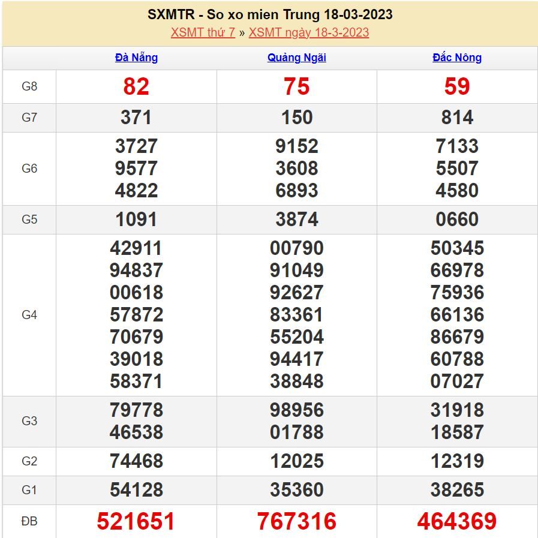Image resolution: width=538 pixels, height=538 pixels.
Task: Click the Đắc Nông G8 number 59
Action: coord(457,86)
